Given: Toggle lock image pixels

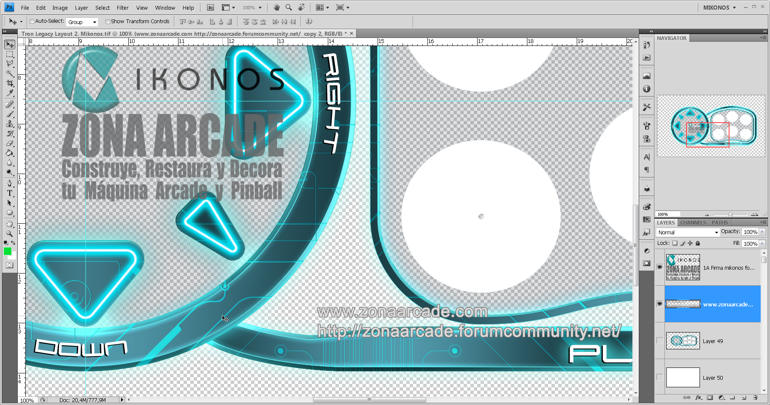Looking at the screenshot, I should click(x=683, y=243).
